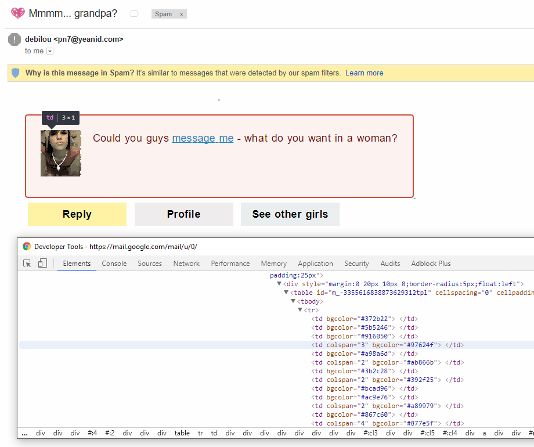Select td row with bgcolor #5b5246

pos(365,327)
